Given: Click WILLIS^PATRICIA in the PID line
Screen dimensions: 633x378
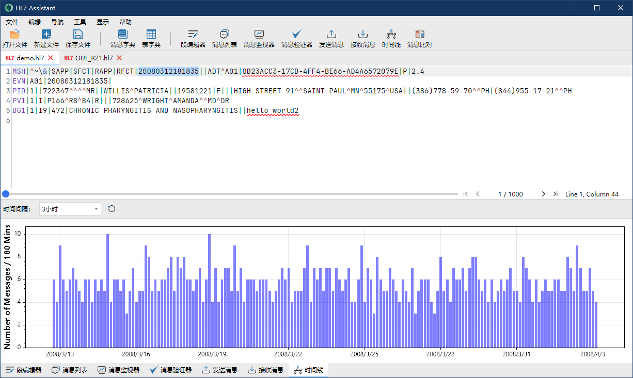Looking at the screenshot, I should coord(136,91).
